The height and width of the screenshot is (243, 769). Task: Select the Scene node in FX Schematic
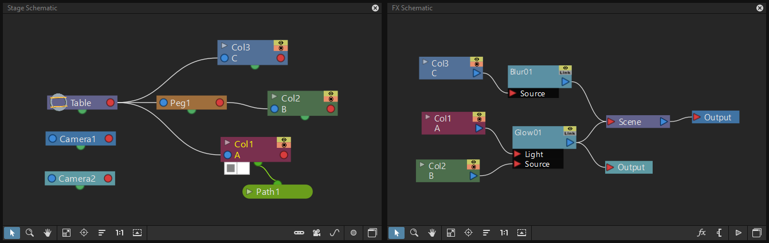point(638,121)
